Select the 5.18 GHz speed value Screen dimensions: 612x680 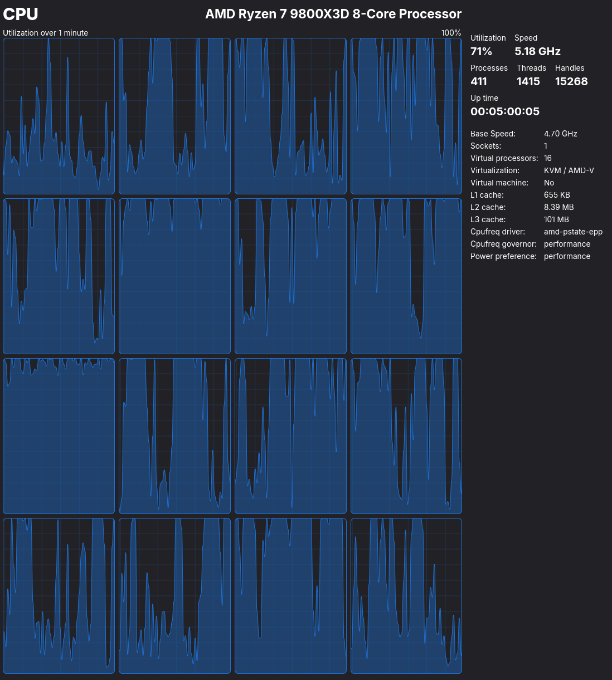pyautogui.click(x=537, y=51)
